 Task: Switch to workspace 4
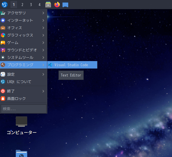coord(40,5)
